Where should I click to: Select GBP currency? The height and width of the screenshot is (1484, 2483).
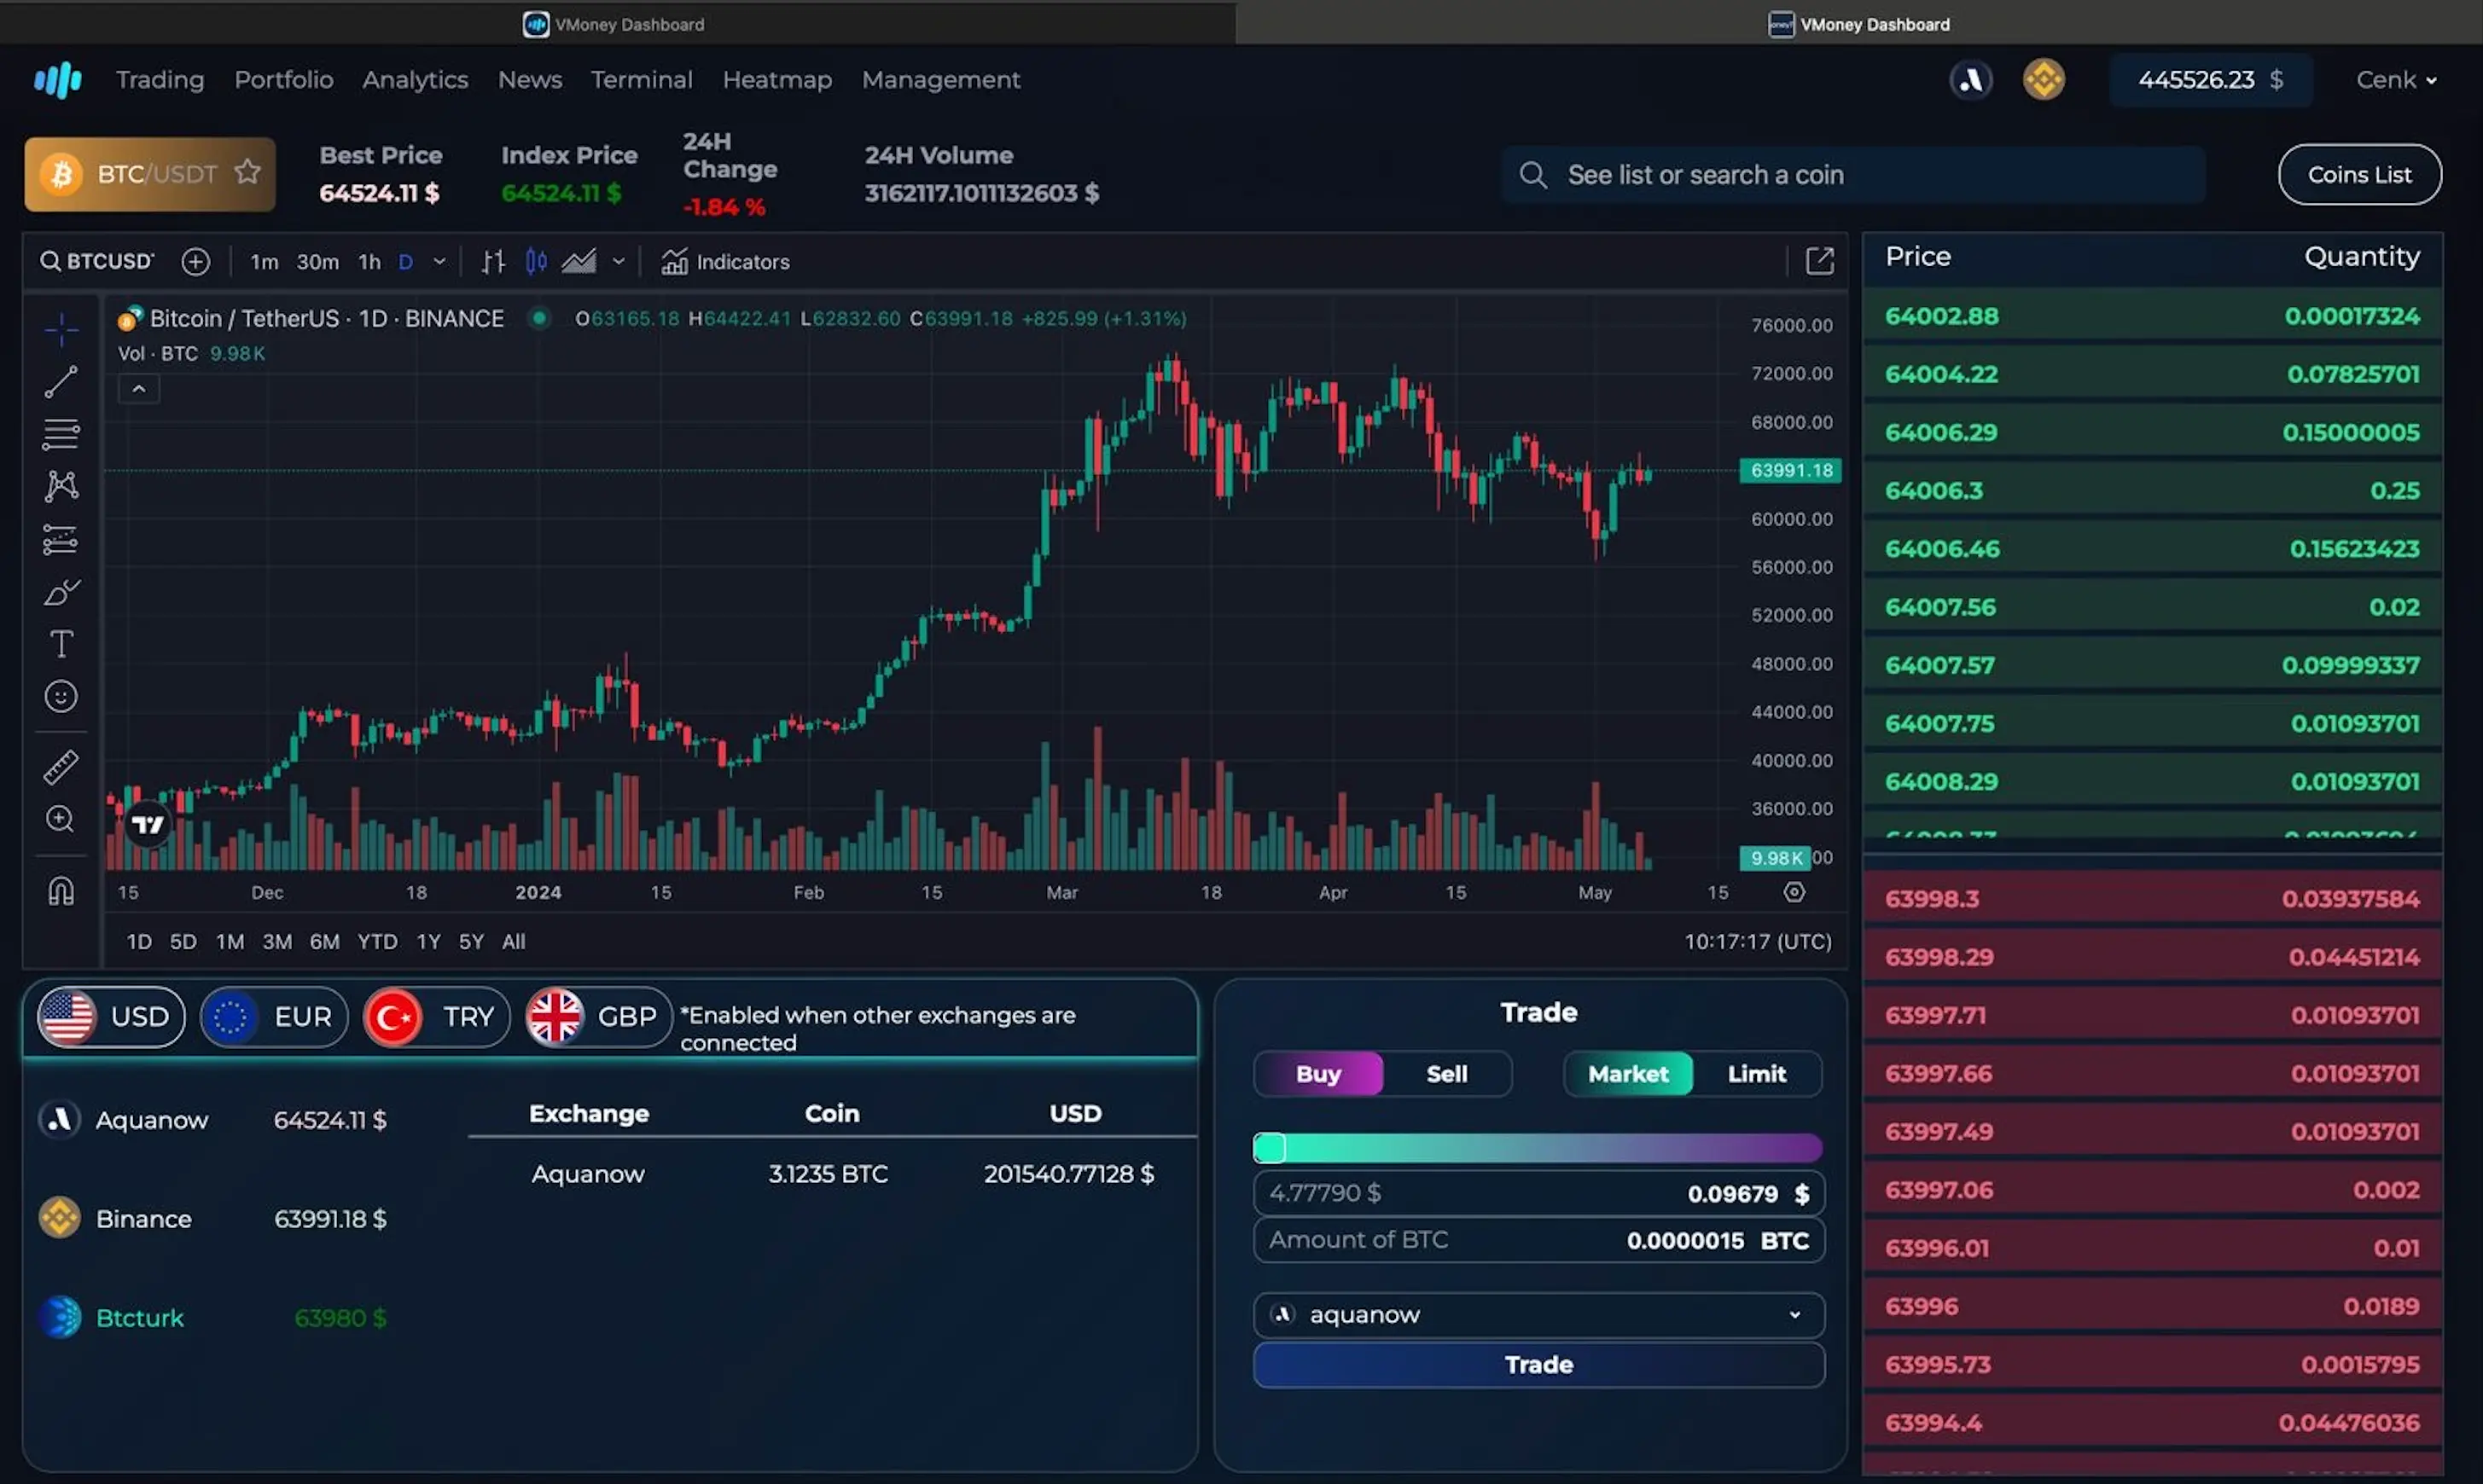coord(599,1017)
